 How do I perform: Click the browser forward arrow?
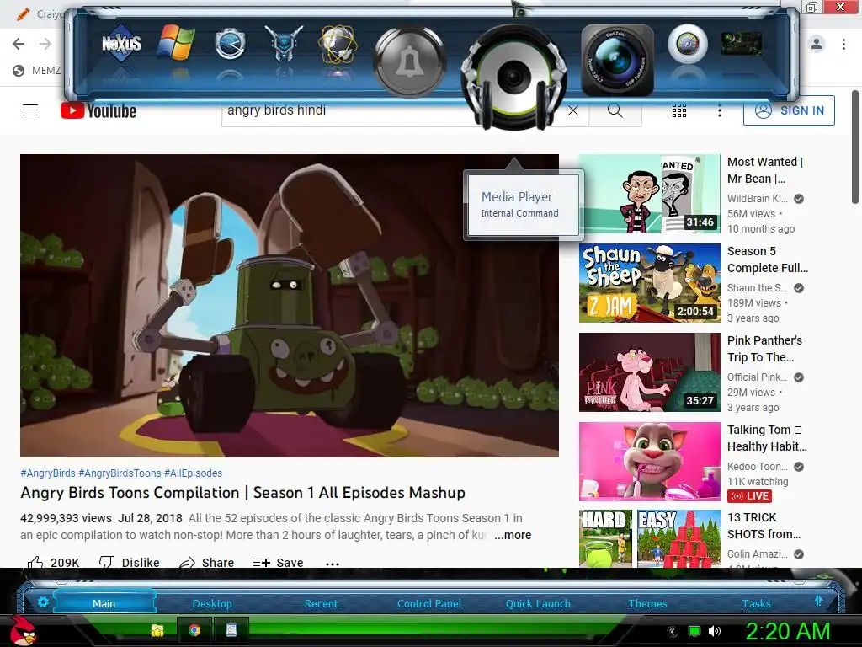45,44
